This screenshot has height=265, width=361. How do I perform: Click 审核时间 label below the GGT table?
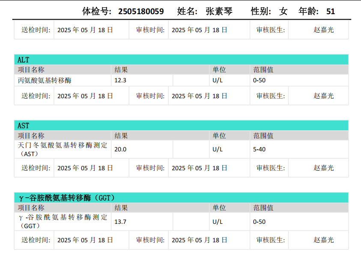click(x=150, y=240)
